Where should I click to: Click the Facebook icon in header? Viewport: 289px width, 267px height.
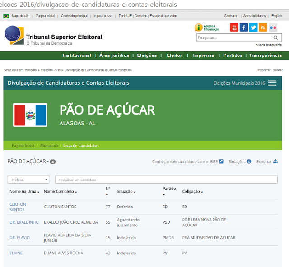(244, 28)
